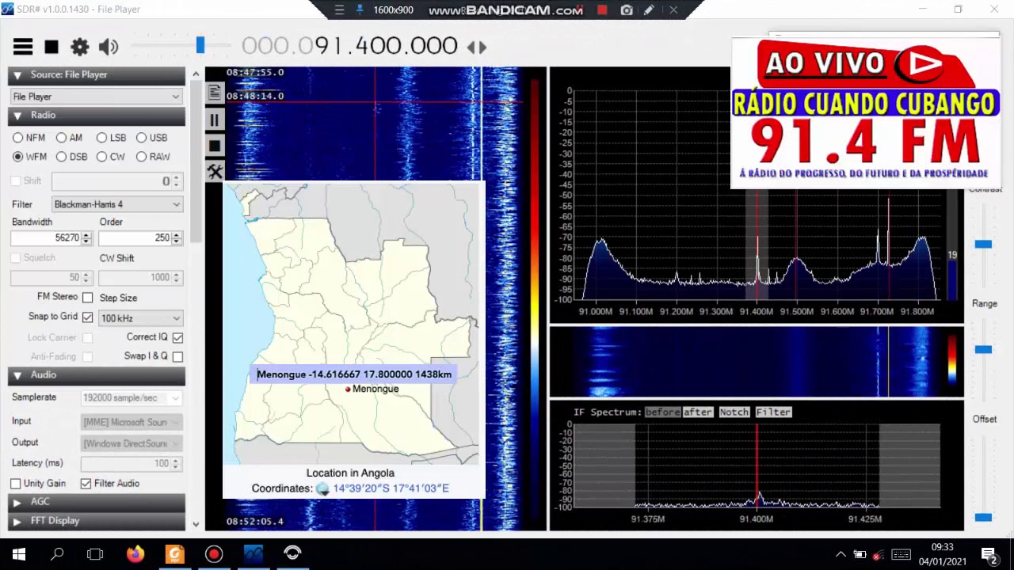Select the RAW radio mode
The image size is (1014, 570).
click(141, 157)
